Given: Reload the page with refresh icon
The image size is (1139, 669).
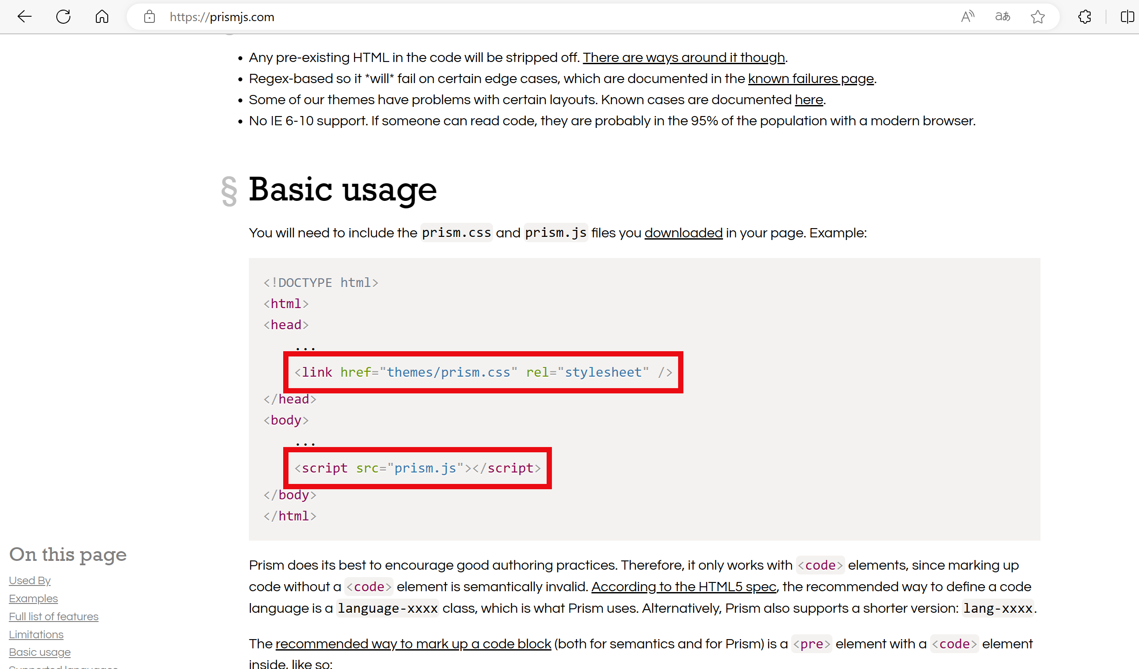Looking at the screenshot, I should (x=63, y=17).
